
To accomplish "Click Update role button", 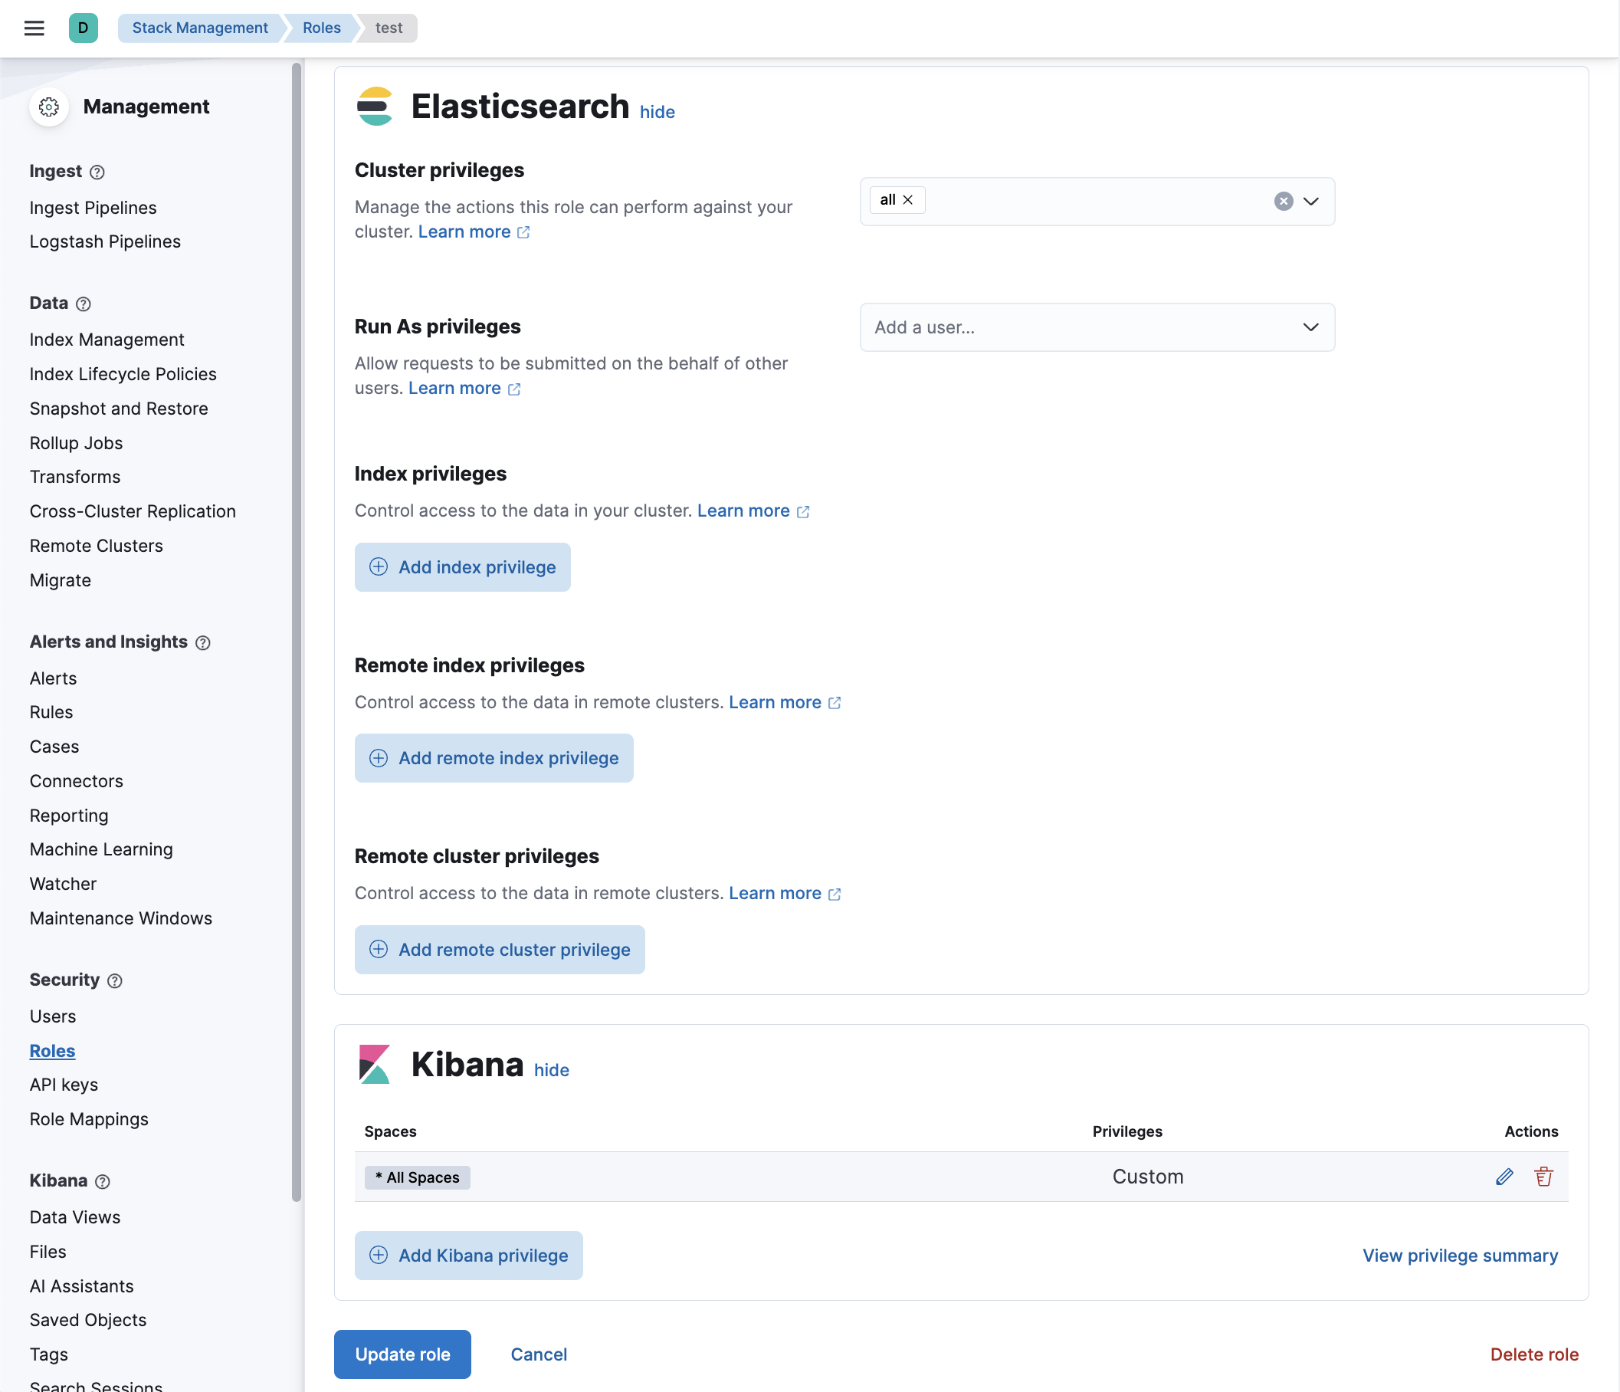I will point(402,1354).
